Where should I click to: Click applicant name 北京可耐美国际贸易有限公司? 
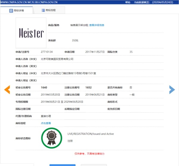point(57,59)
